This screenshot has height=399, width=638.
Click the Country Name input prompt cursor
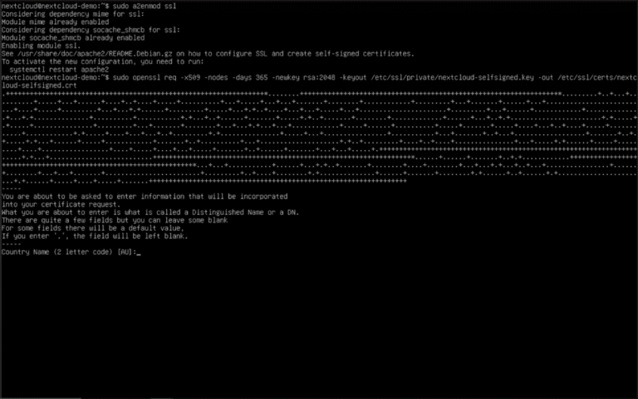[x=139, y=253]
